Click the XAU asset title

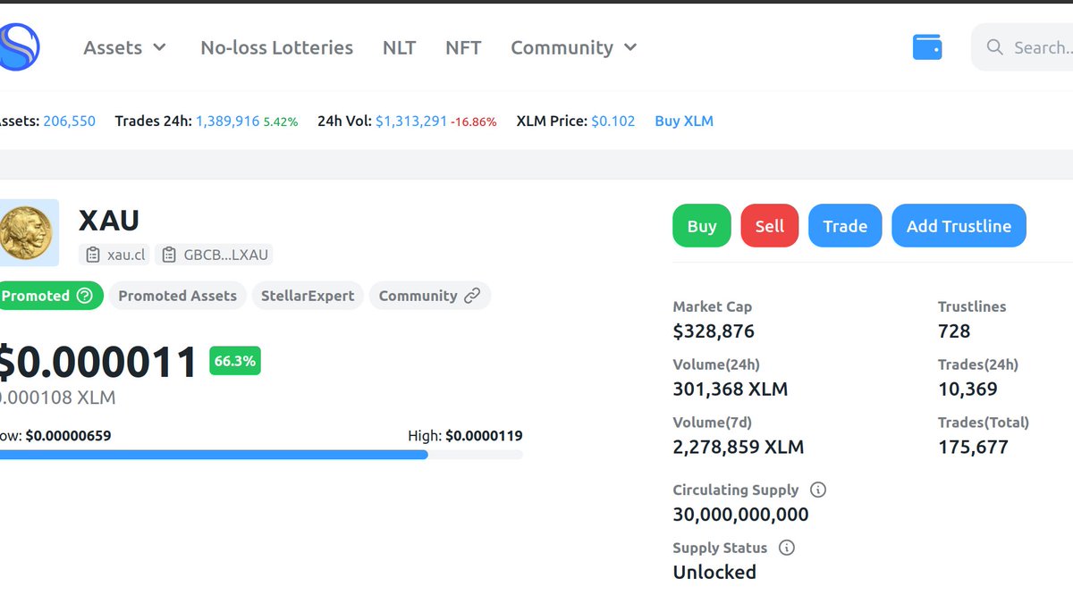109,220
